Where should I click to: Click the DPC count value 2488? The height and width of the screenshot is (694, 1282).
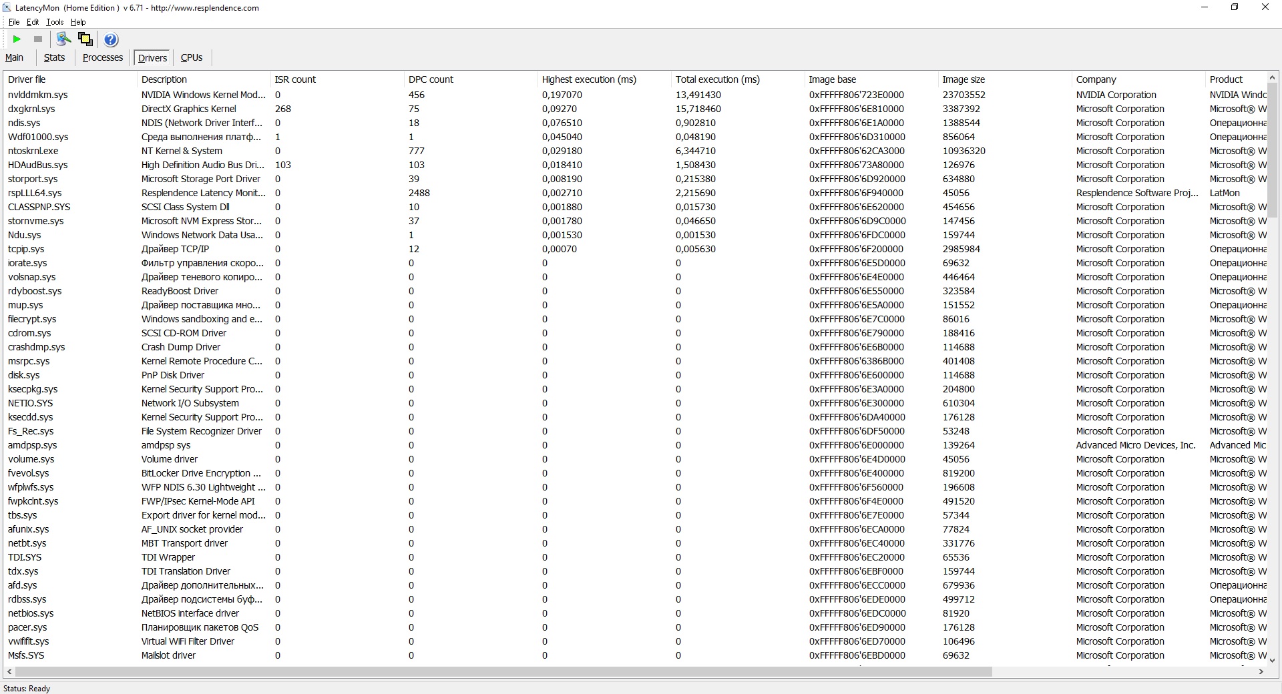point(419,193)
